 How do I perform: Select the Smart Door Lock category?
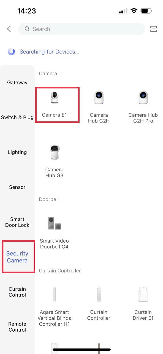tap(17, 222)
